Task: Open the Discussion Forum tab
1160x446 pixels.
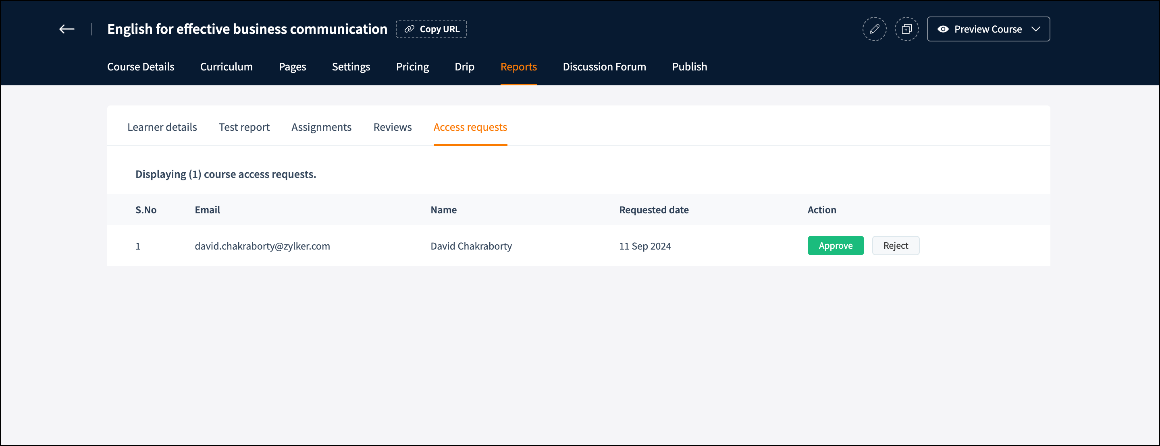Action: [x=604, y=67]
